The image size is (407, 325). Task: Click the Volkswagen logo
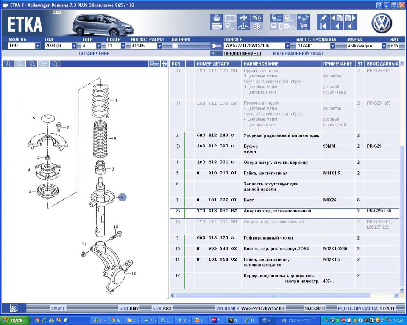click(381, 23)
